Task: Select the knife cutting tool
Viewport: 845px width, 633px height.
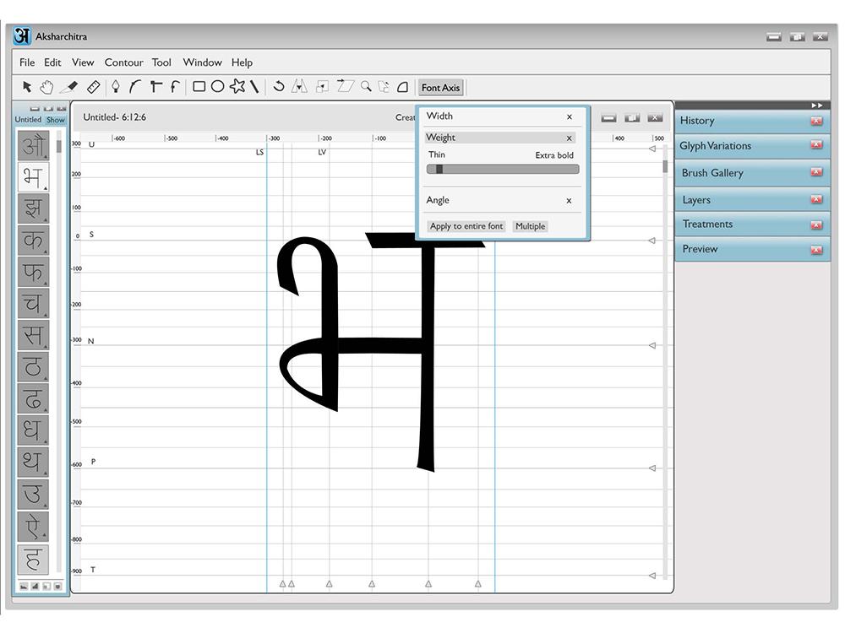Action: coord(69,87)
